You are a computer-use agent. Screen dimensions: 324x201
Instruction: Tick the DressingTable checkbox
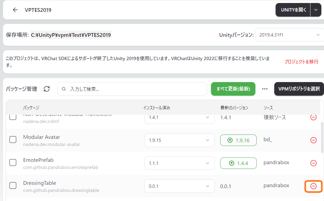13,185
